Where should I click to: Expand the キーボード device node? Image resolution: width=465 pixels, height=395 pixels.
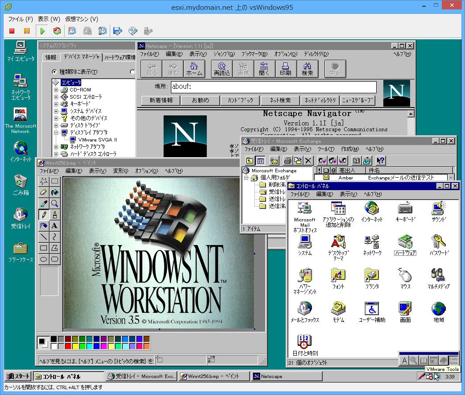(x=56, y=104)
